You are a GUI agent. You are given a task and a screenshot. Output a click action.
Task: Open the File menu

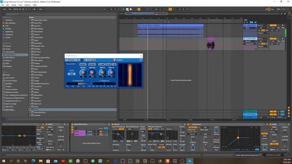(2, 5)
